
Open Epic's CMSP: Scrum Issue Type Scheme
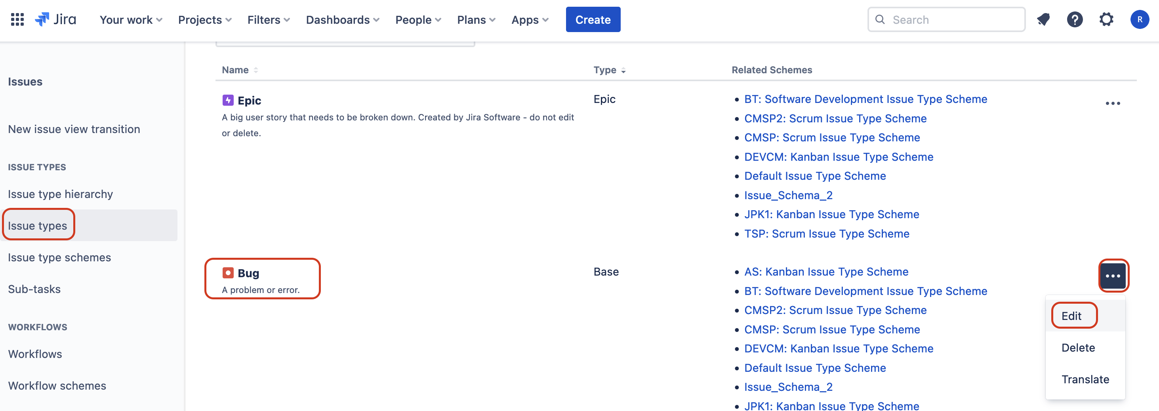coord(831,137)
